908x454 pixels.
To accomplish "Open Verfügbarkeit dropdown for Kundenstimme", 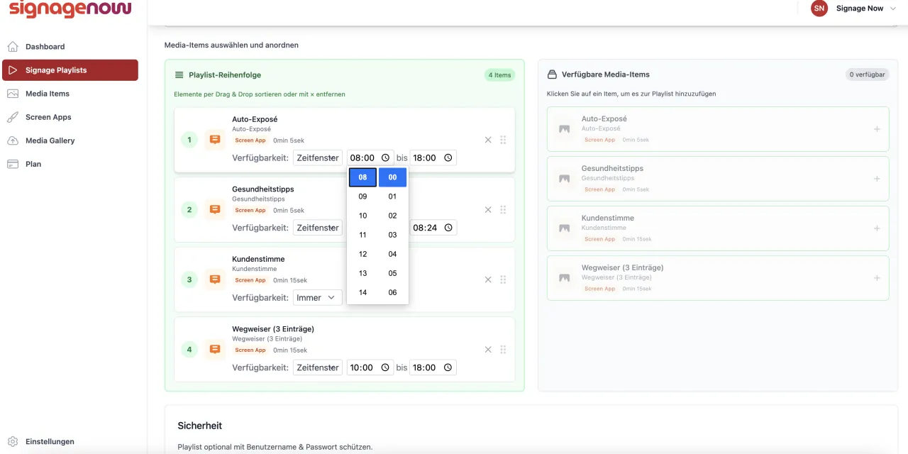I will pyautogui.click(x=317, y=297).
